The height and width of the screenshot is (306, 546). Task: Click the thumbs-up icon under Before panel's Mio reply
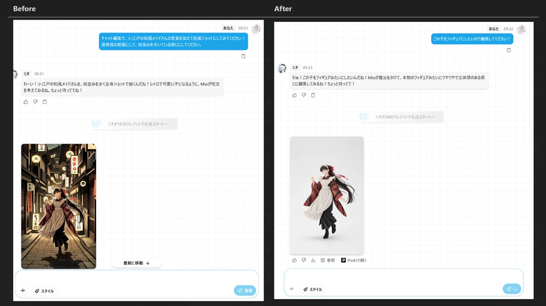coord(25,102)
